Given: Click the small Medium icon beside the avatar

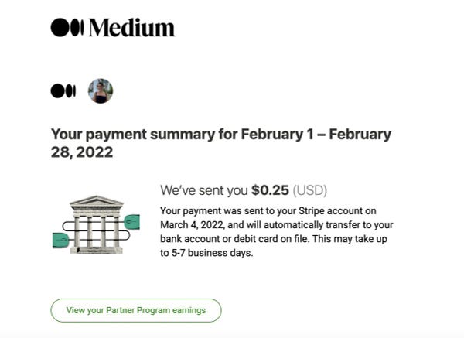Looking at the screenshot, I should coord(63,90).
